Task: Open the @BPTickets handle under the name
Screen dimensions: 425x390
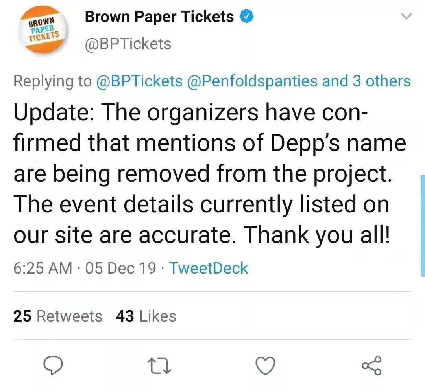Action: (x=128, y=44)
